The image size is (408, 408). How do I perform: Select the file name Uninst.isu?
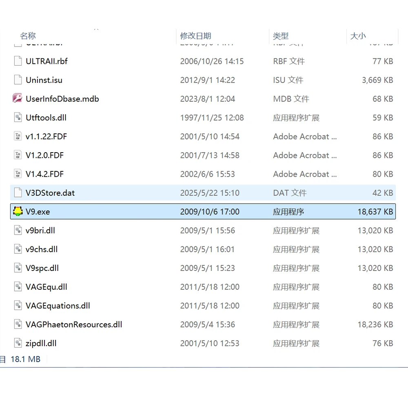44,80
